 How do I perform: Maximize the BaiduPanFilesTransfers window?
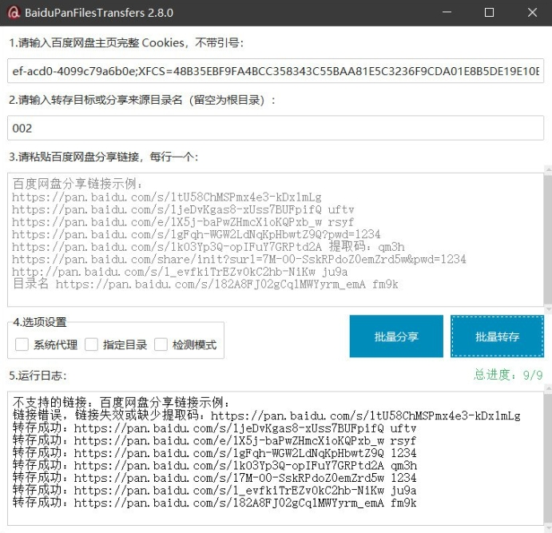click(x=490, y=13)
